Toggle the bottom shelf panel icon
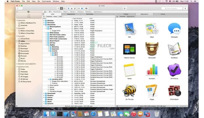The image size is (204, 118). (x=72, y=9)
